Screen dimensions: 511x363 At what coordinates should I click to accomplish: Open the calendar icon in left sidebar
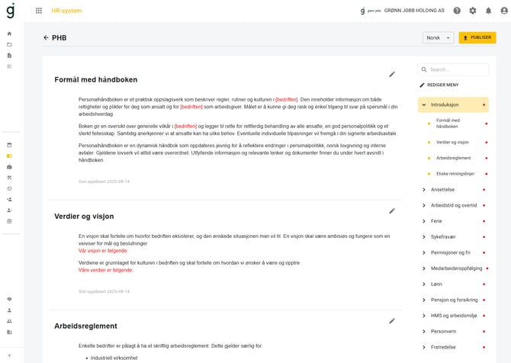pos(9,145)
